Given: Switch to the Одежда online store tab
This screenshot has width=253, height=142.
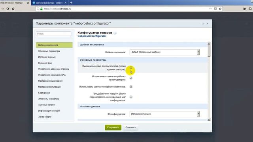Looking at the screenshot, I should 13,3.
